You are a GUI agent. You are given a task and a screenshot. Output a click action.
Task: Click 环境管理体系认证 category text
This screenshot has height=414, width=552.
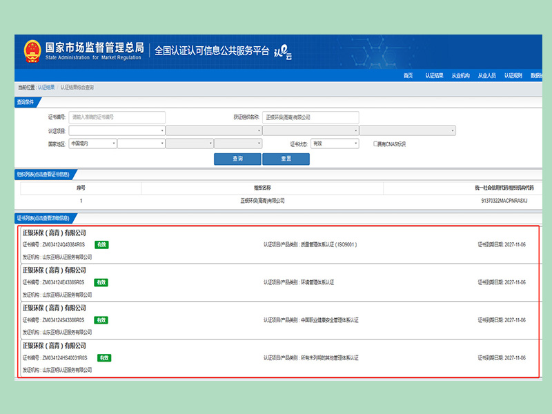click(x=317, y=282)
